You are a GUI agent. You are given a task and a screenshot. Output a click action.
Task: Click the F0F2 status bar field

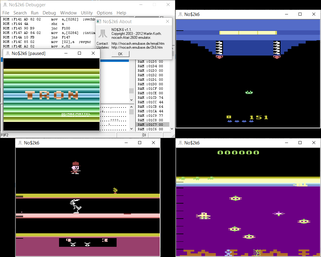point(58,135)
